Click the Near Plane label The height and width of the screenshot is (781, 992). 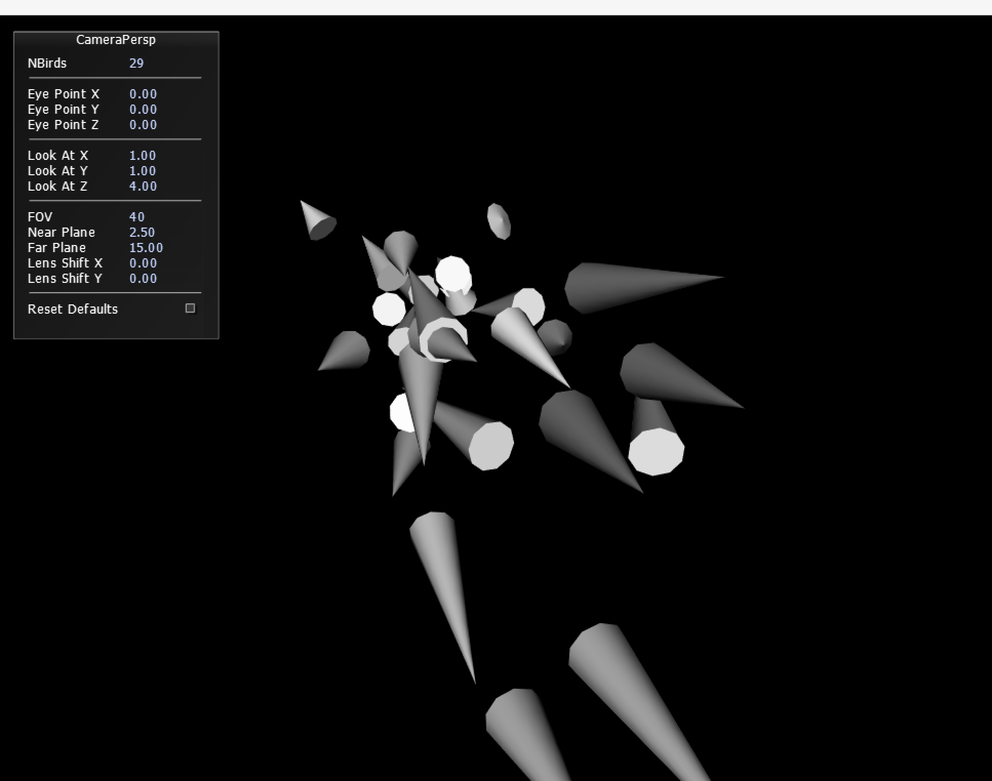click(62, 232)
